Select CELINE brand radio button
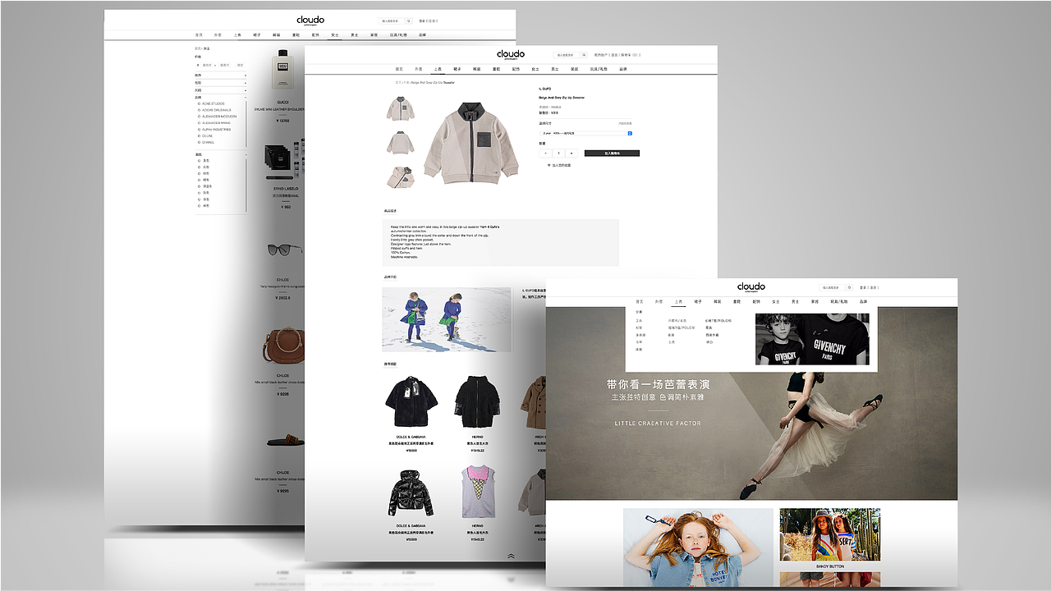1051x591 pixels. tap(199, 136)
